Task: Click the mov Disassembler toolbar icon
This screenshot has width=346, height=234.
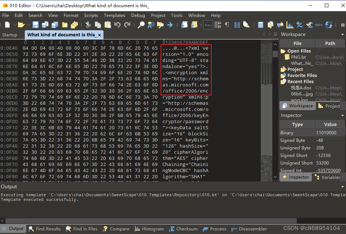Action: [319, 24]
